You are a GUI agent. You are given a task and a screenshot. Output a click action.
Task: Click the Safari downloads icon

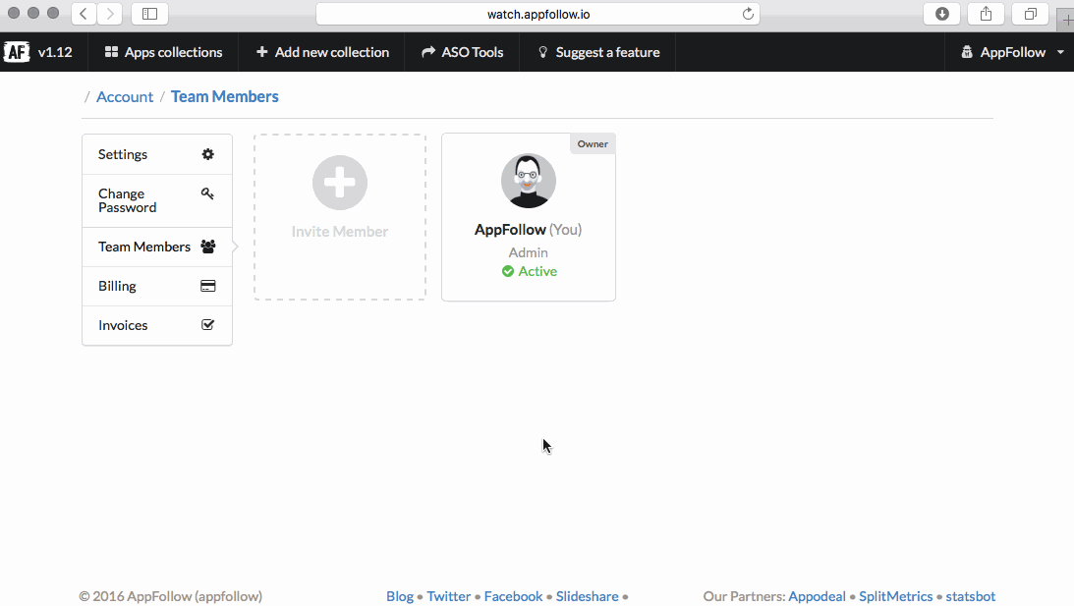click(x=941, y=14)
